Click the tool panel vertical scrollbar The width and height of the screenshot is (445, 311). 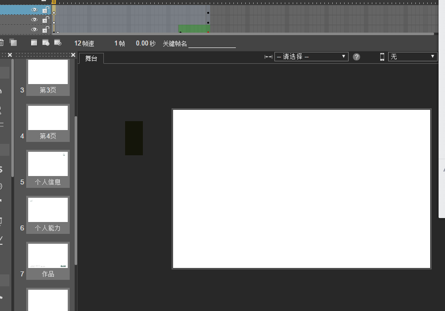(x=12, y=118)
